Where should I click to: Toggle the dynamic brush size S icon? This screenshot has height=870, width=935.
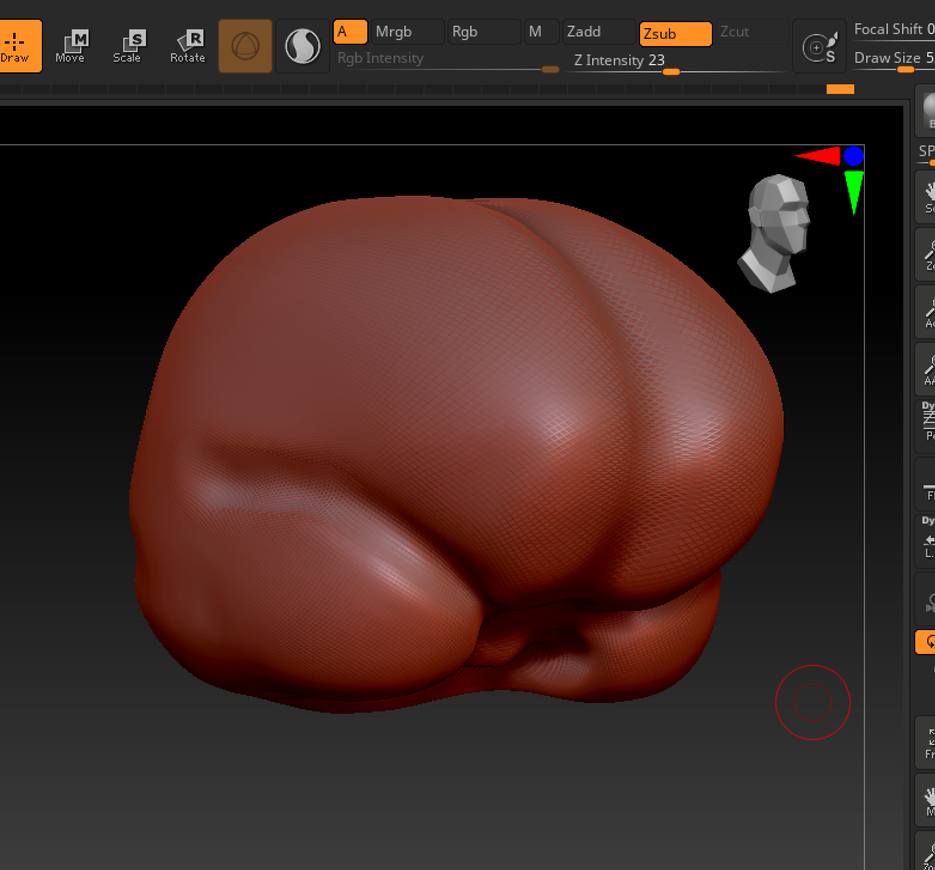[x=820, y=46]
